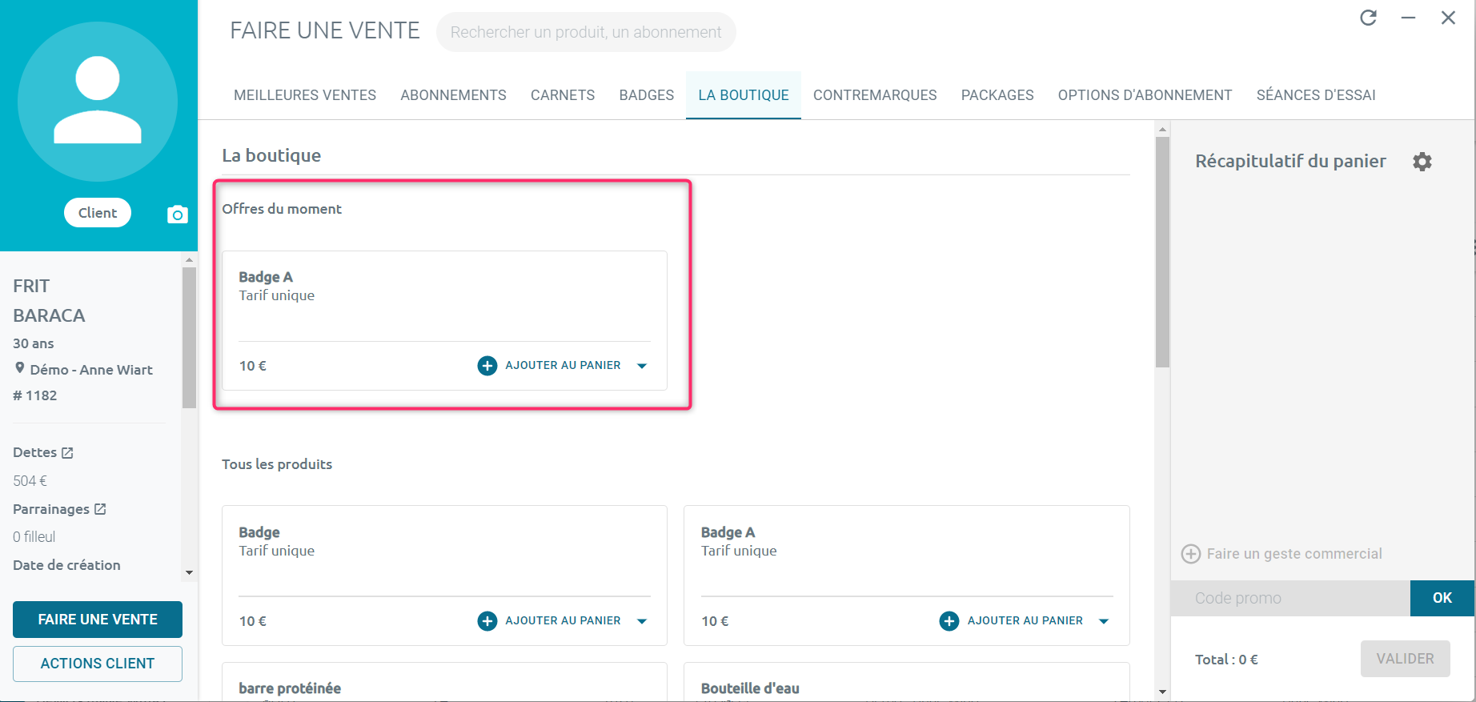The height and width of the screenshot is (702, 1476).
Task: Select the La Boutique tab
Action: click(744, 95)
